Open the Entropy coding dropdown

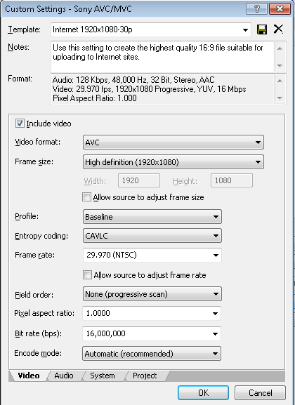[152, 236]
